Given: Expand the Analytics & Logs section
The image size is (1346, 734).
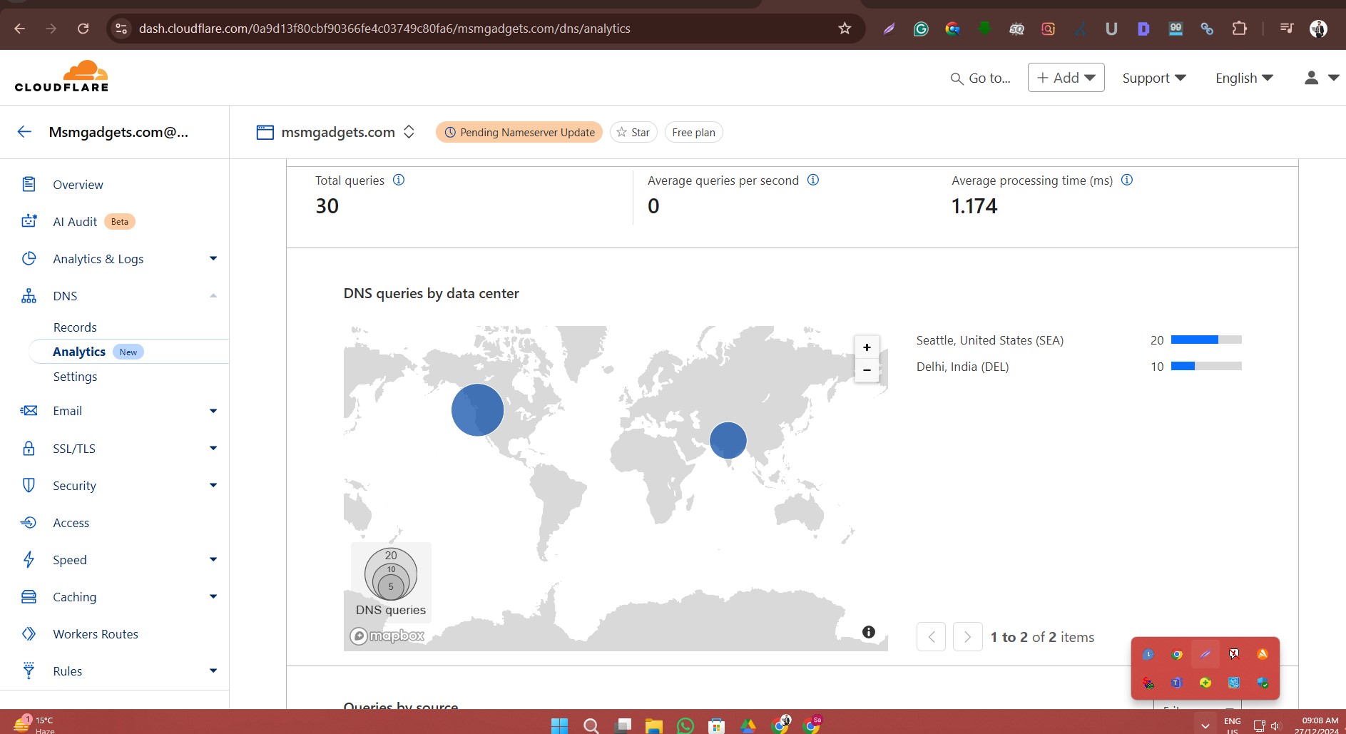Looking at the screenshot, I should (x=213, y=258).
